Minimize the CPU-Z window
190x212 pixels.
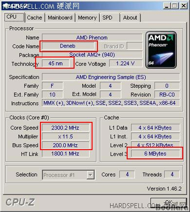click(x=167, y=6)
